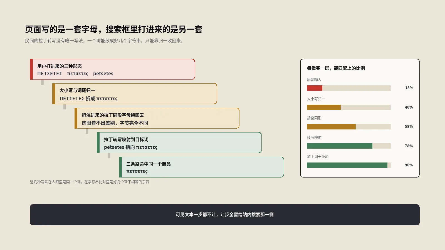
Task: Click the text ΠΕΤΣΕΤΕΣ 折成 πετσετες
Action: point(88,99)
